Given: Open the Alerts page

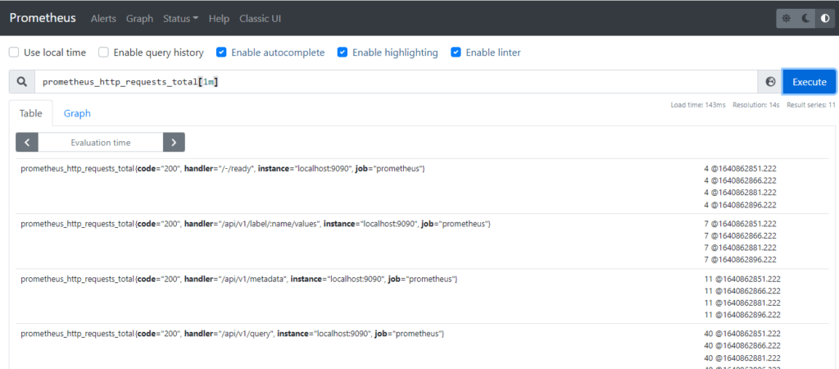Looking at the screenshot, I should [x=103, y=19].
